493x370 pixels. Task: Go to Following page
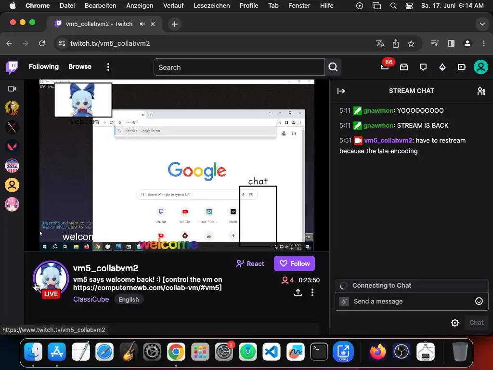point(44,66)
